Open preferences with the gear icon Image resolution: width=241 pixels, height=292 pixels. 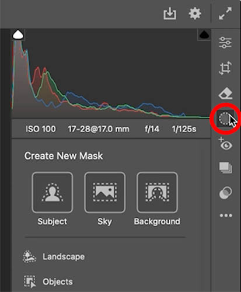[x=195, y=13]
